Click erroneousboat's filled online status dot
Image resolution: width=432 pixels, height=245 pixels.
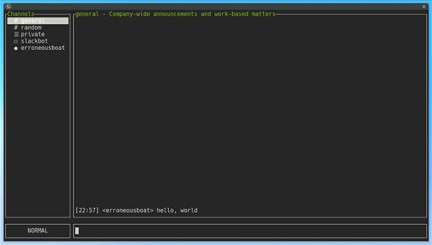coord(16,48)
